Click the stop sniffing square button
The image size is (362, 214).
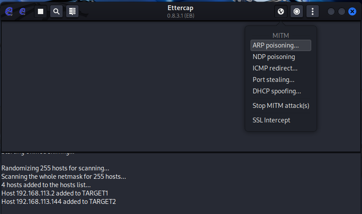coord(41,11)
